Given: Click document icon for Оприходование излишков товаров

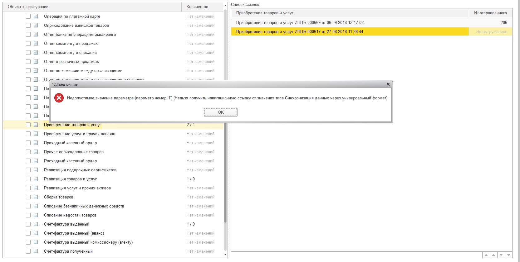Looking at the screenshot, I should coord(36,25).
